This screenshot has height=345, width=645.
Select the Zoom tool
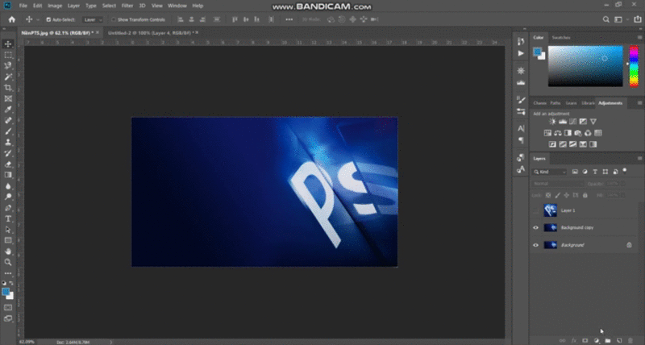tap(8, 262)
